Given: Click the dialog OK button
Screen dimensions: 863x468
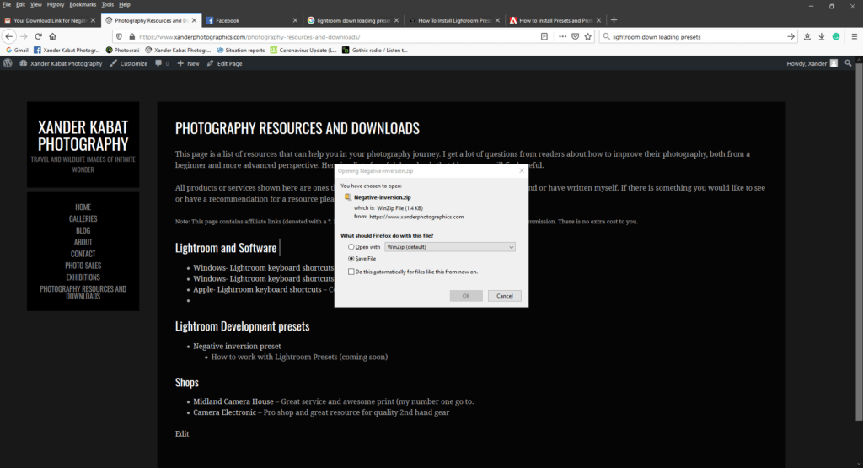Looking at the screenshot, I should [466, 296].
